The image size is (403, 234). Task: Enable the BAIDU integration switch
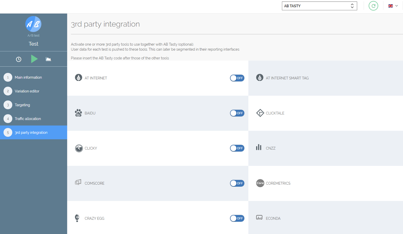point(237,113)
